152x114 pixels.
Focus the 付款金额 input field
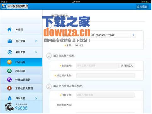tap(105, 95)
